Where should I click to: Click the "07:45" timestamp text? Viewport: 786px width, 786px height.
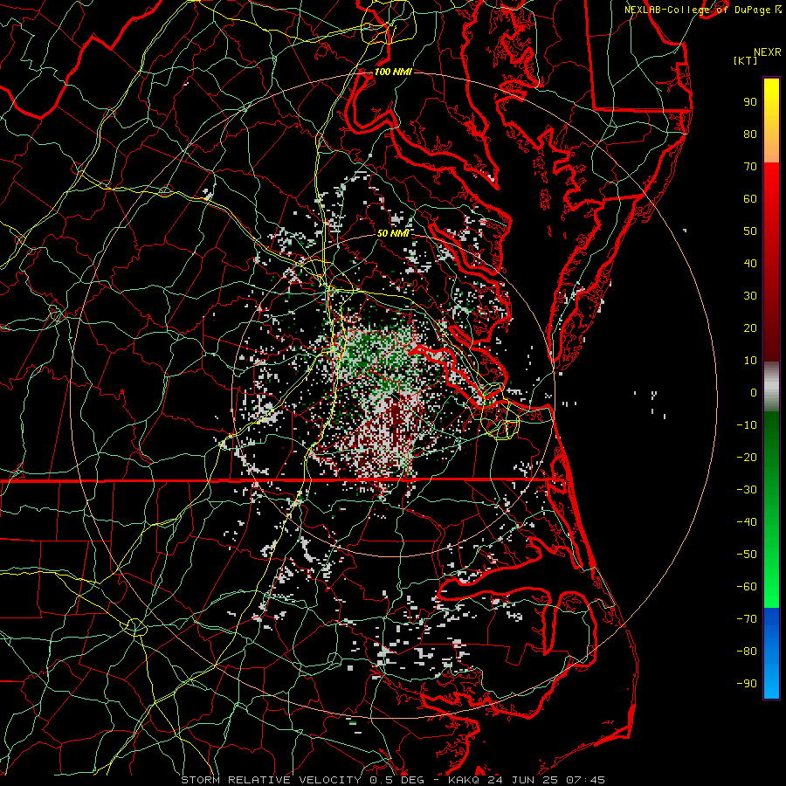click(585, 780)
